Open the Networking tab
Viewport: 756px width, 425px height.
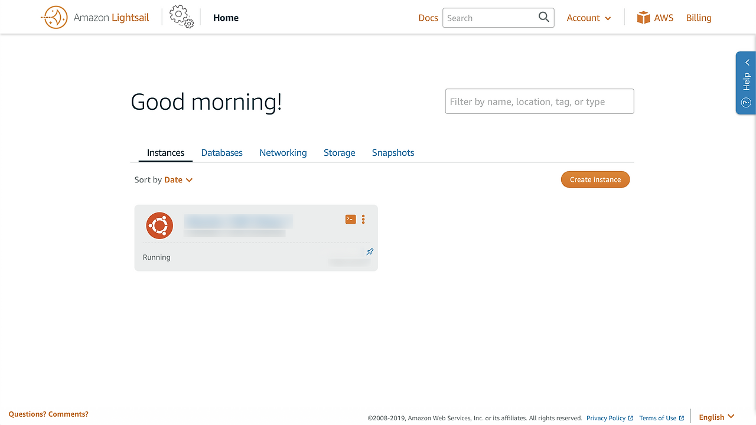[x=283, y=152]
